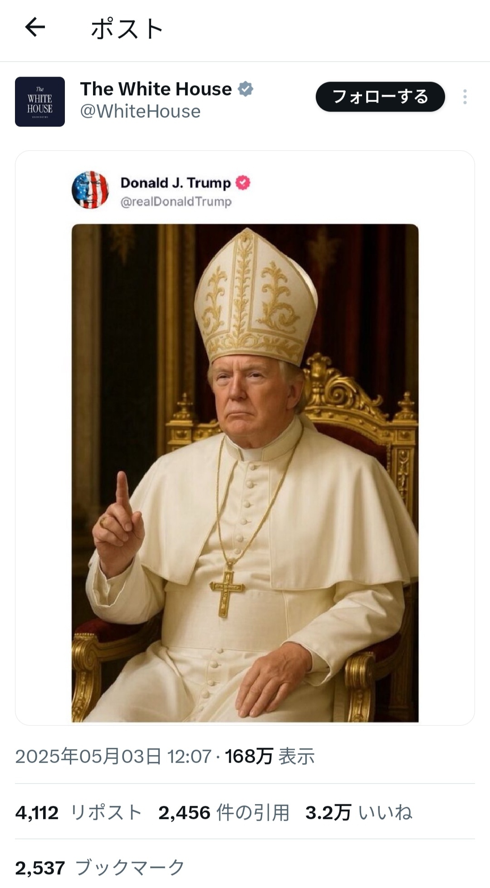This screenshot has width=490, height=888.
Task: Show the 2,456 件の引用 quotes list
Action: point(224,813)
